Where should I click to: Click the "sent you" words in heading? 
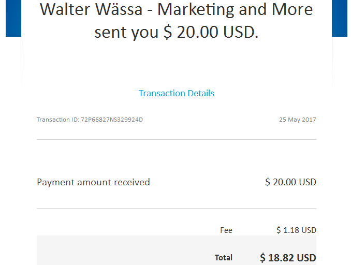pyautogui.click(x=126, y=33)
